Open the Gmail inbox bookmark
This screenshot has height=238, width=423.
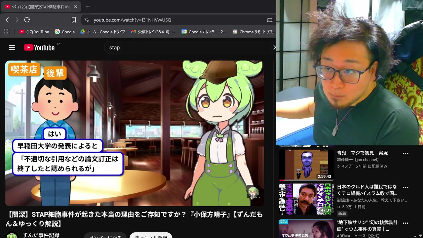tap(153, 32)
